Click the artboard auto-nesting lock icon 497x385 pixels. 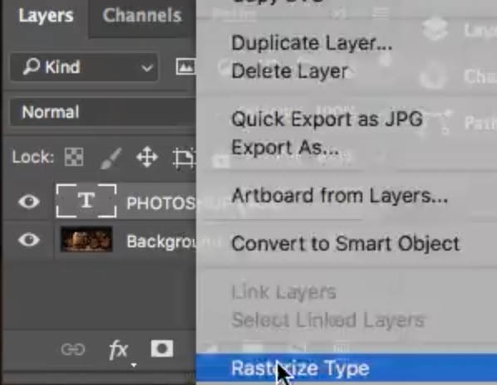click(x=185, y=157)
